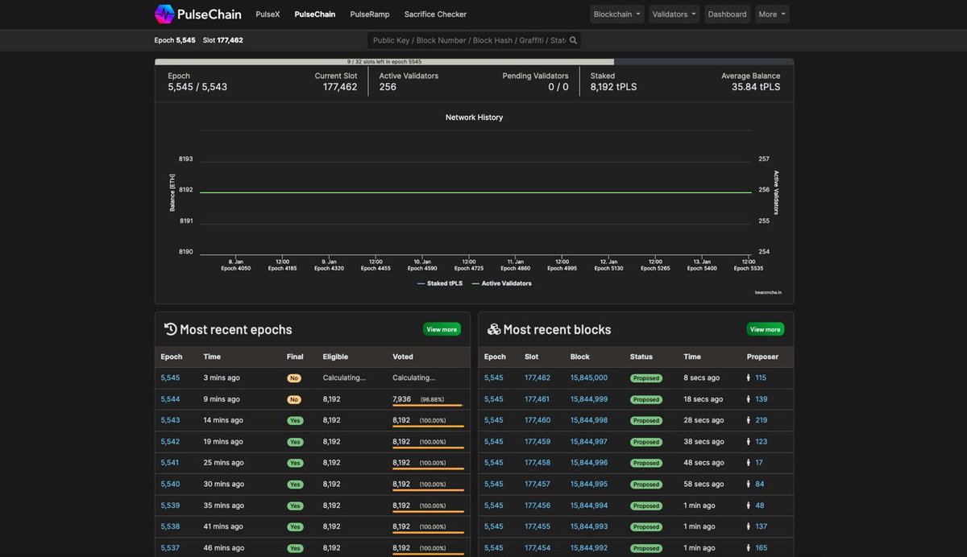Open slot 177,462 link
The height and width of the screenshot is (557, 967).
(537, 378)
